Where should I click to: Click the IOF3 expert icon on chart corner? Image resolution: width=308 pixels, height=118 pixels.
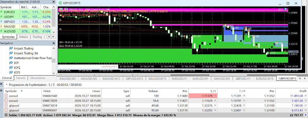(x=286, y=9)
